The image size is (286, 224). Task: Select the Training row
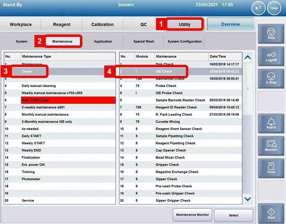point(60,172)
